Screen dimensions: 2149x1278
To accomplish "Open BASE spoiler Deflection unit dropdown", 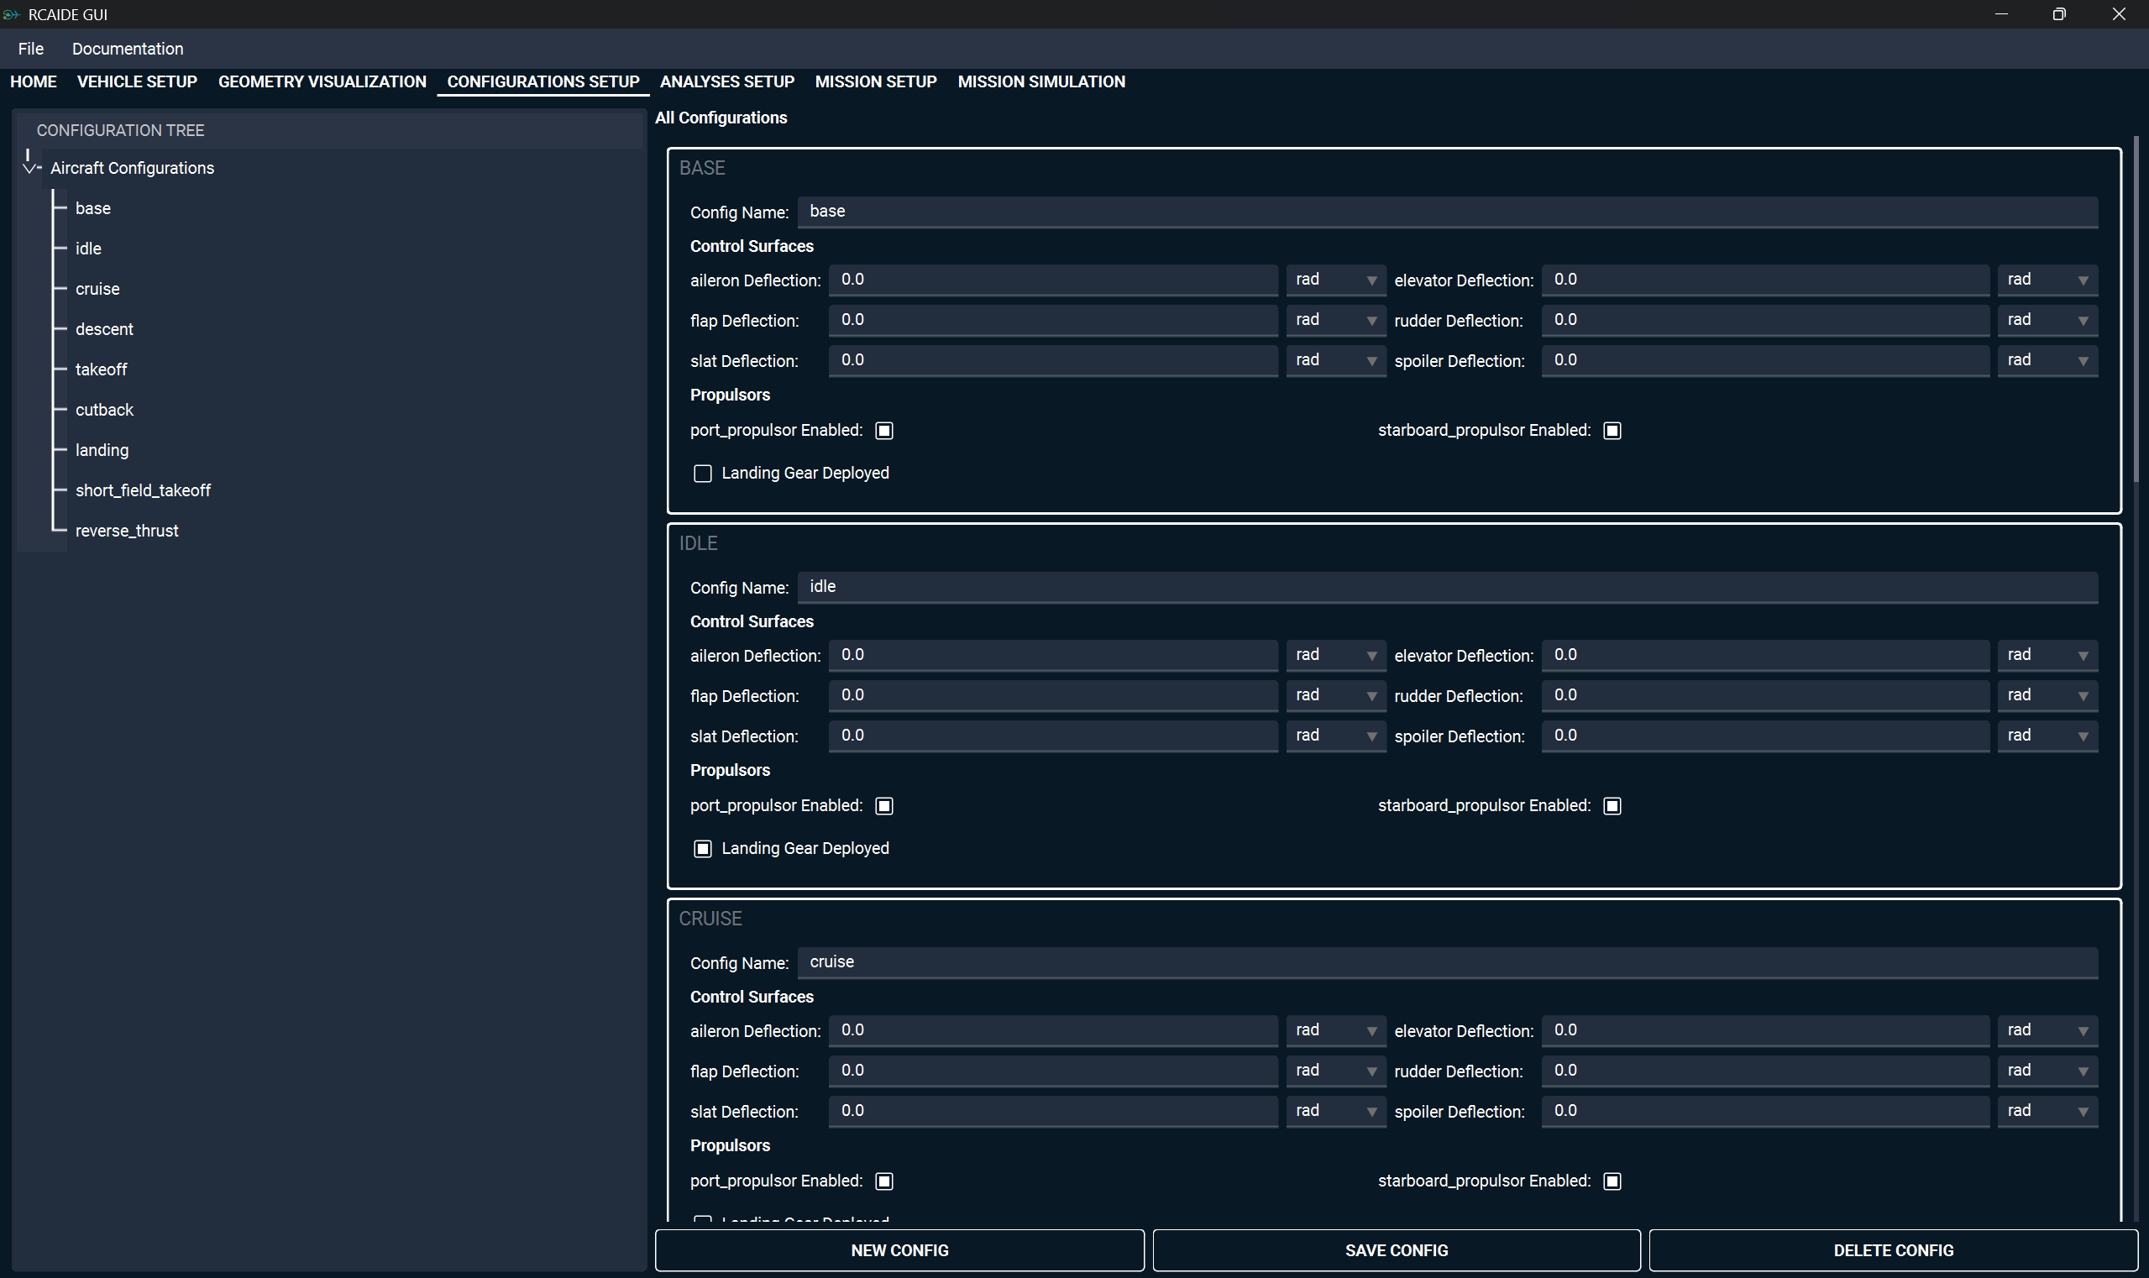I will click(2047, 361).
